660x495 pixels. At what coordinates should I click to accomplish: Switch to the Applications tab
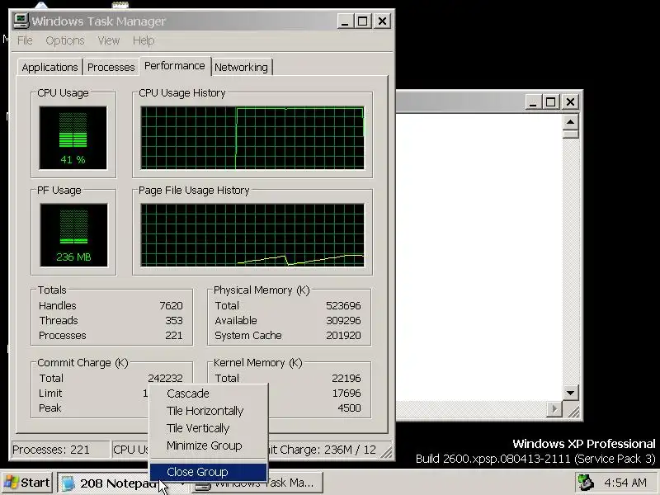coord(49,68)
